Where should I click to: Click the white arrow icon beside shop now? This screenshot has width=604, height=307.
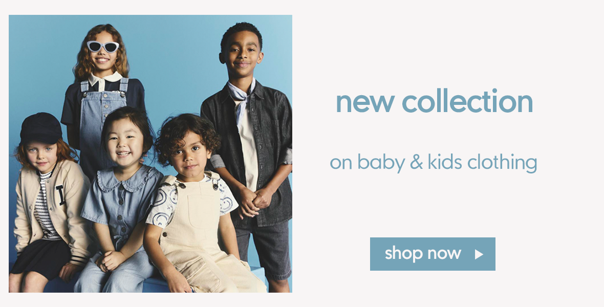point(479,254)
